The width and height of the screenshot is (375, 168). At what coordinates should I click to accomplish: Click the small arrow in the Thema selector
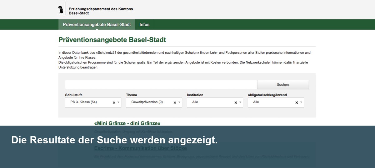pyautogui.click(x=179, y=103)
